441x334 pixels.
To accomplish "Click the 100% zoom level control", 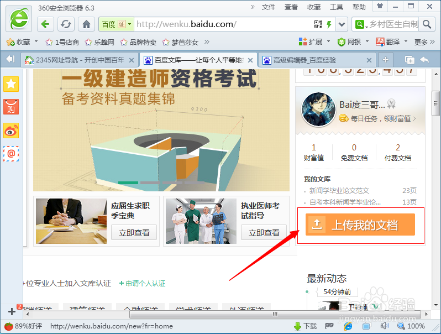I will pos(411,326).
